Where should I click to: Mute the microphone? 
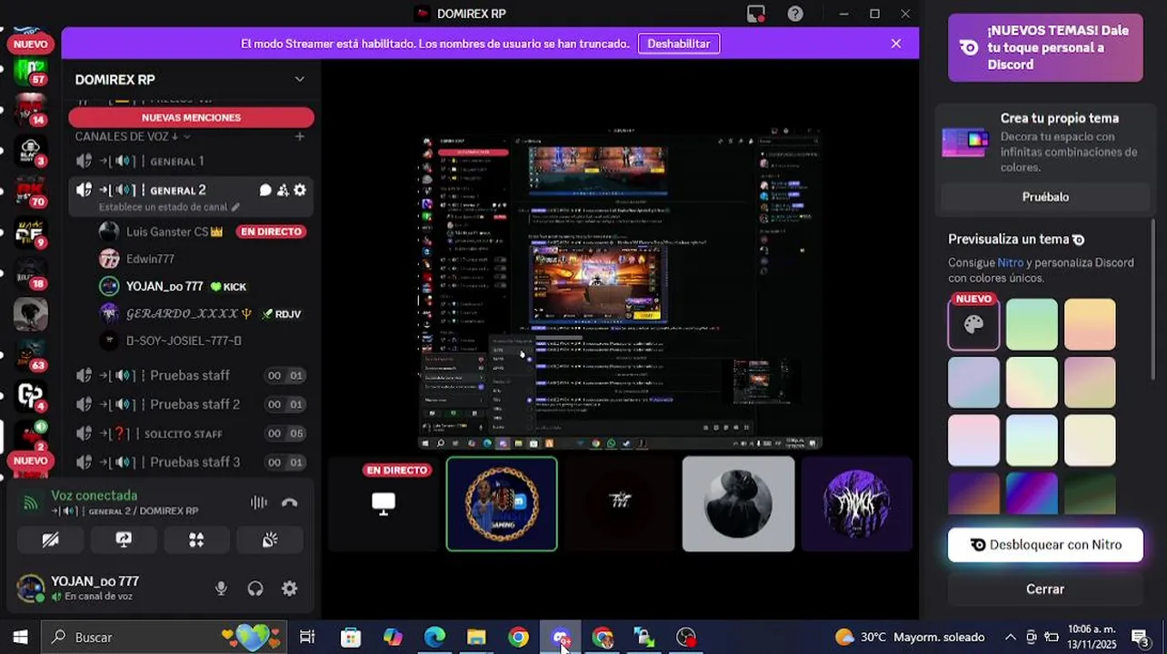click(221, 589)
